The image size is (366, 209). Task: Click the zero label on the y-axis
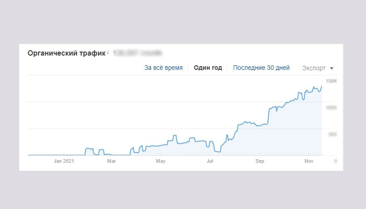pos(335,161)
